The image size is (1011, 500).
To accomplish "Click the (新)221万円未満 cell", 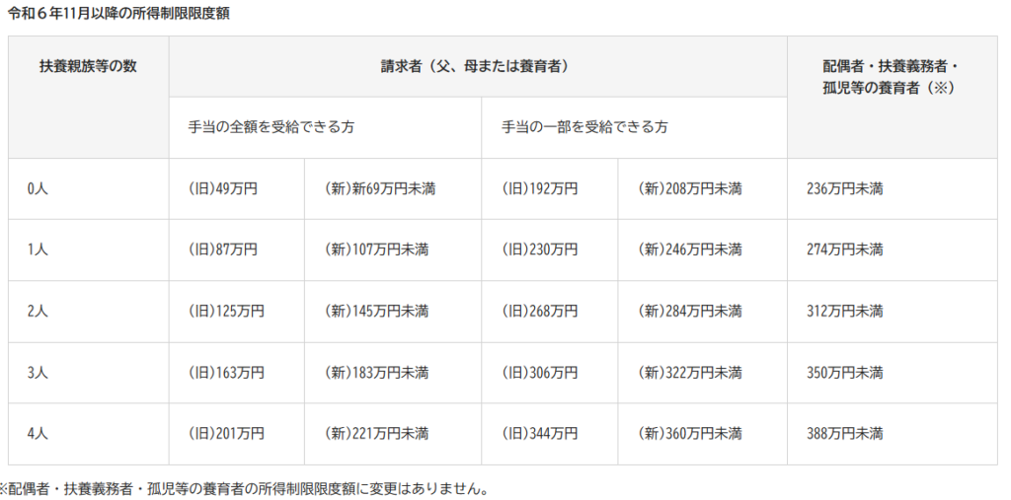I will 376,433.
